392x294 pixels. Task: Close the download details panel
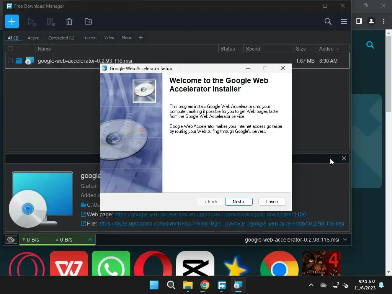(x=344, y=158)
